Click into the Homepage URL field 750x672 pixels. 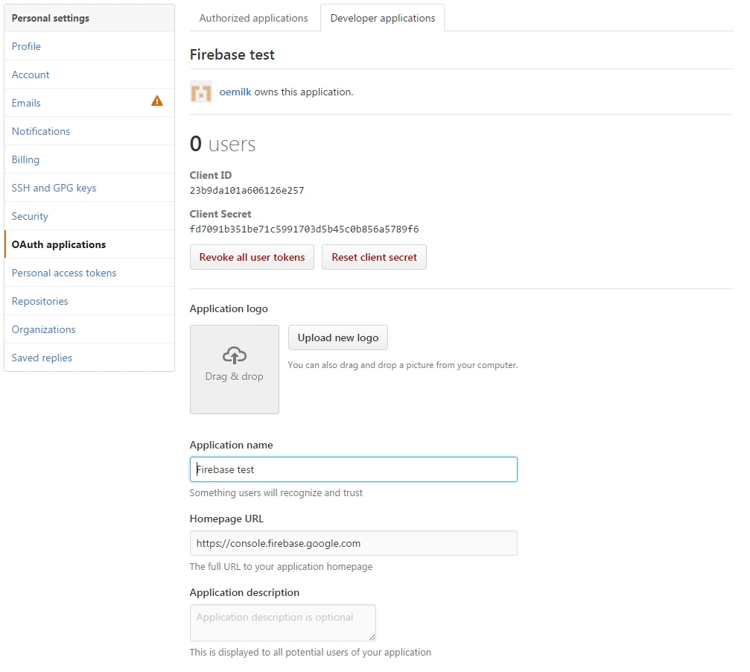(x=354, y=543)
